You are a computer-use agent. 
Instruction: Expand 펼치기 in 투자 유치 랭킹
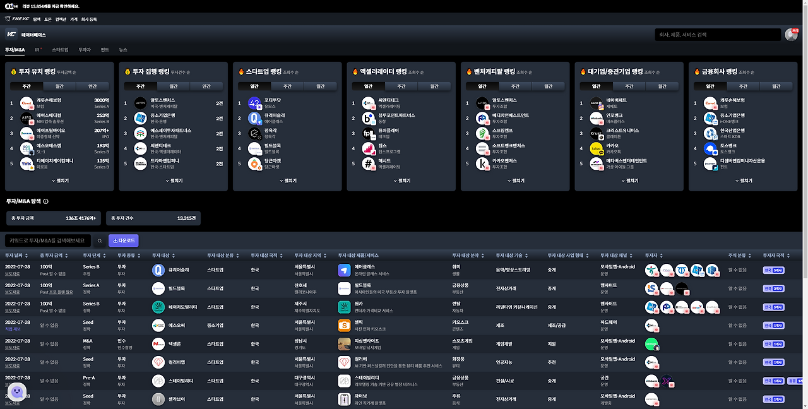pyautogui.click(x=59, y=181)
